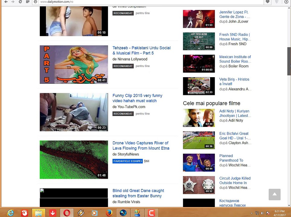Open Just Fresh Music live thumbnail
This screenshot has height=217, width=291.
pyautogui.click(x=199, y=41)
